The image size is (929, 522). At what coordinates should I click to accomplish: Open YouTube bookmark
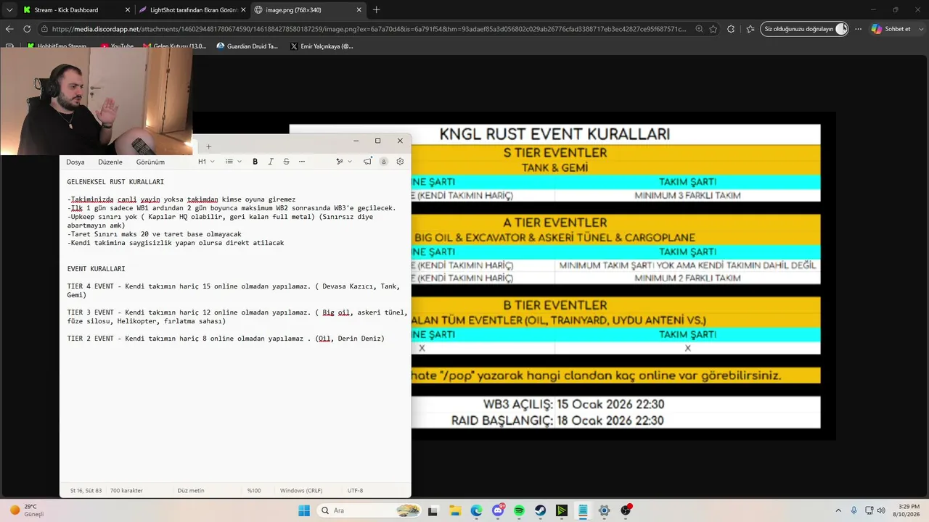tap(118, 46)
